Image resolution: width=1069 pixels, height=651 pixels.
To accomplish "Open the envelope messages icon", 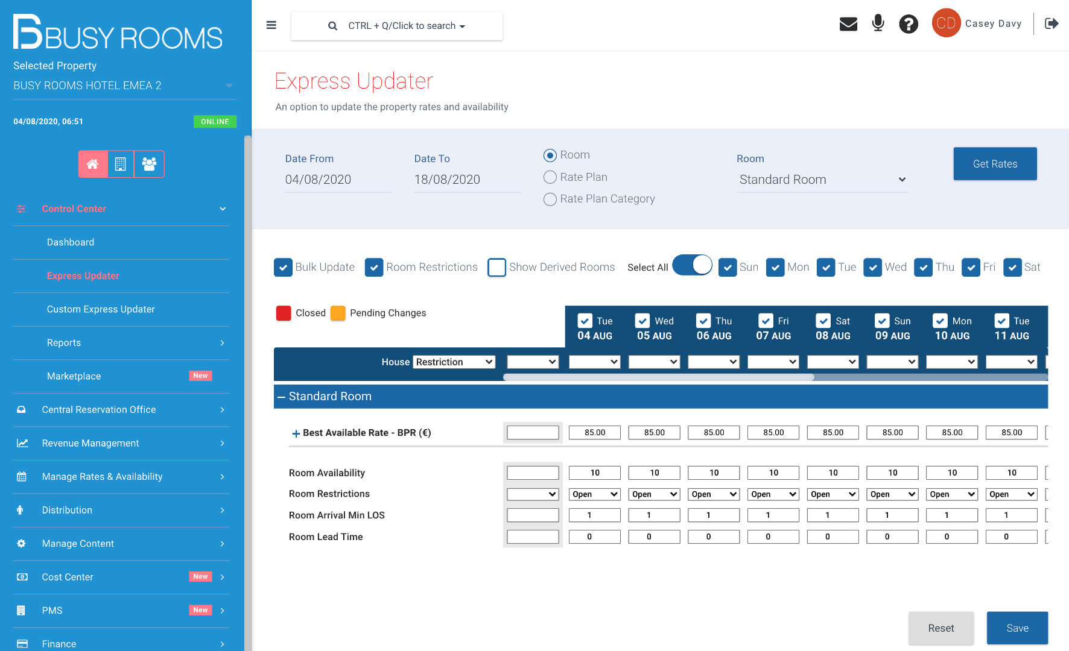I will pos(848,24).
